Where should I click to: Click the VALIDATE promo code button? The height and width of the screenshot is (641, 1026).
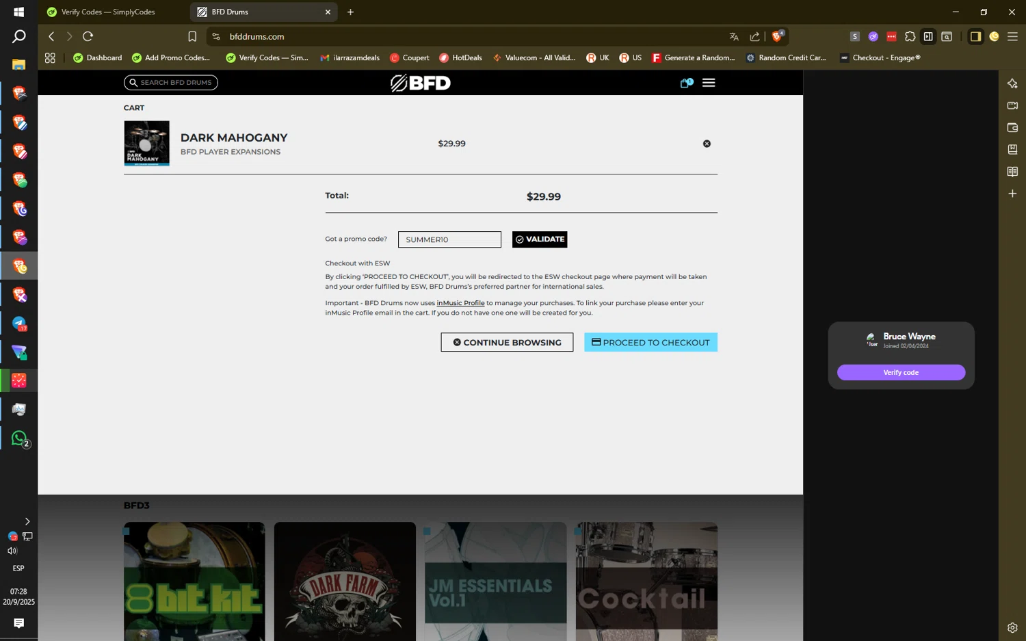click(x=540, y=239)
